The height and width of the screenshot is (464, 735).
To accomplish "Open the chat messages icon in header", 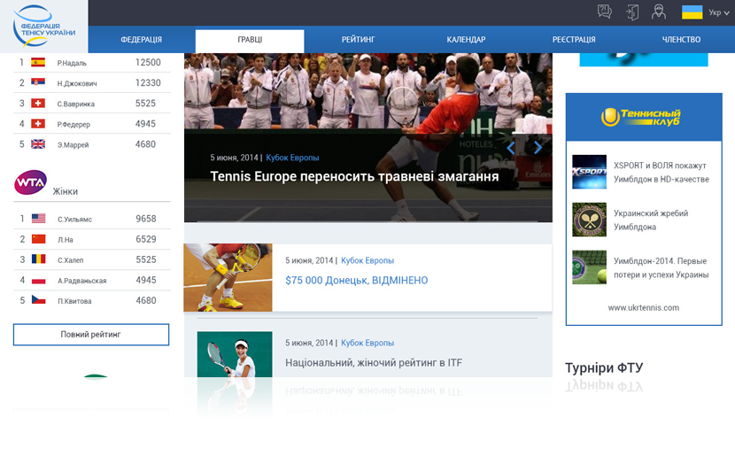I will (605, 12).
